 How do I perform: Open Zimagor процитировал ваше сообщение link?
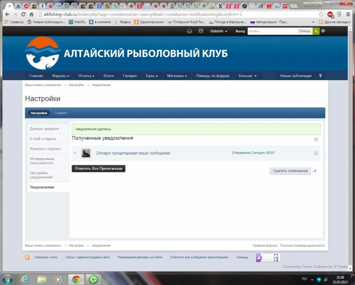click(133, 153)
